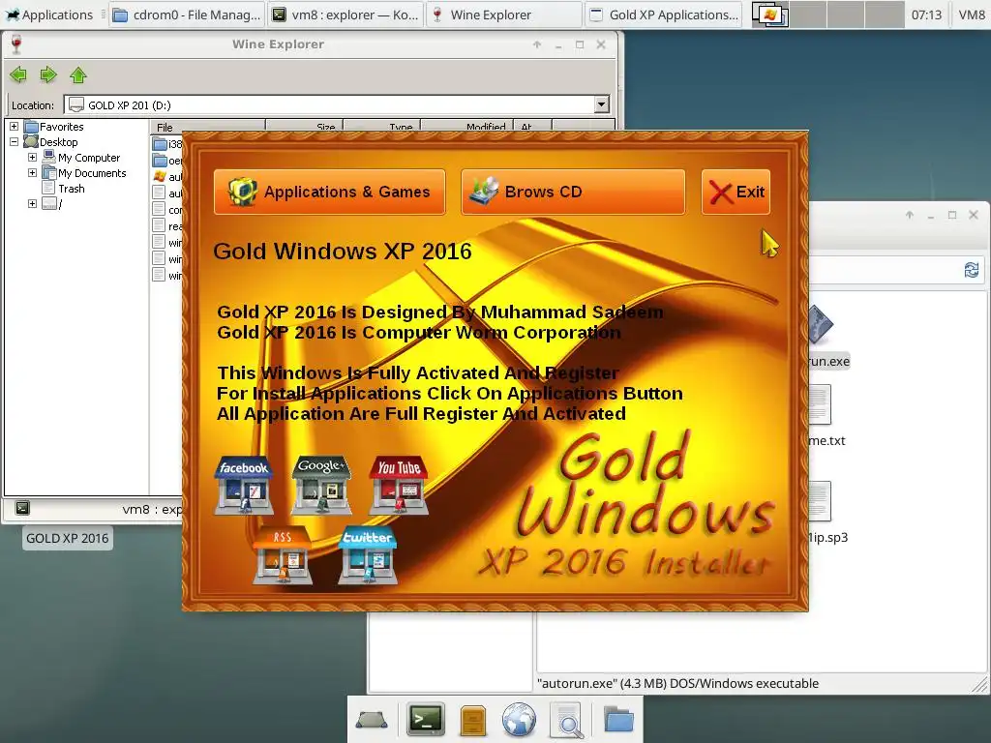Open the Google+ shop icon

[x=321, y=485]
